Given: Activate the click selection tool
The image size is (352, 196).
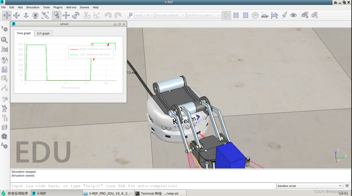Looking at the screenshot, I should coord(57,15).
